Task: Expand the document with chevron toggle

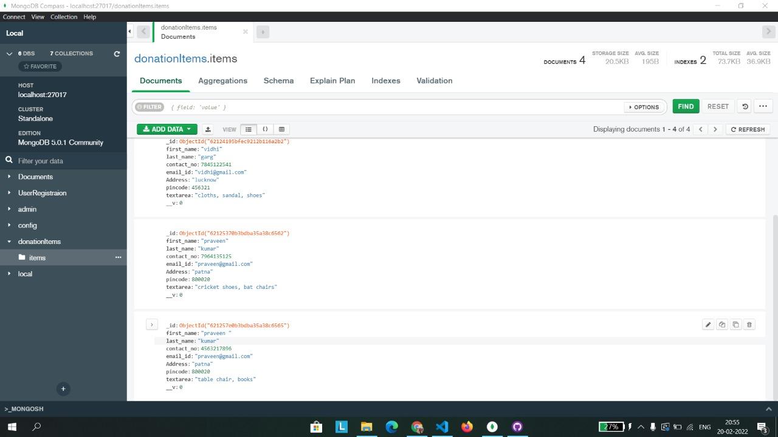Action: pyautogui.click(x=152, y=325)
